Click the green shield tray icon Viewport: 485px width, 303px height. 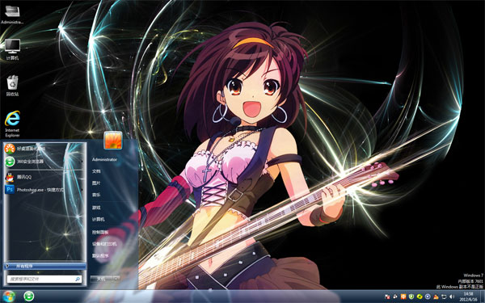point(411,297)
